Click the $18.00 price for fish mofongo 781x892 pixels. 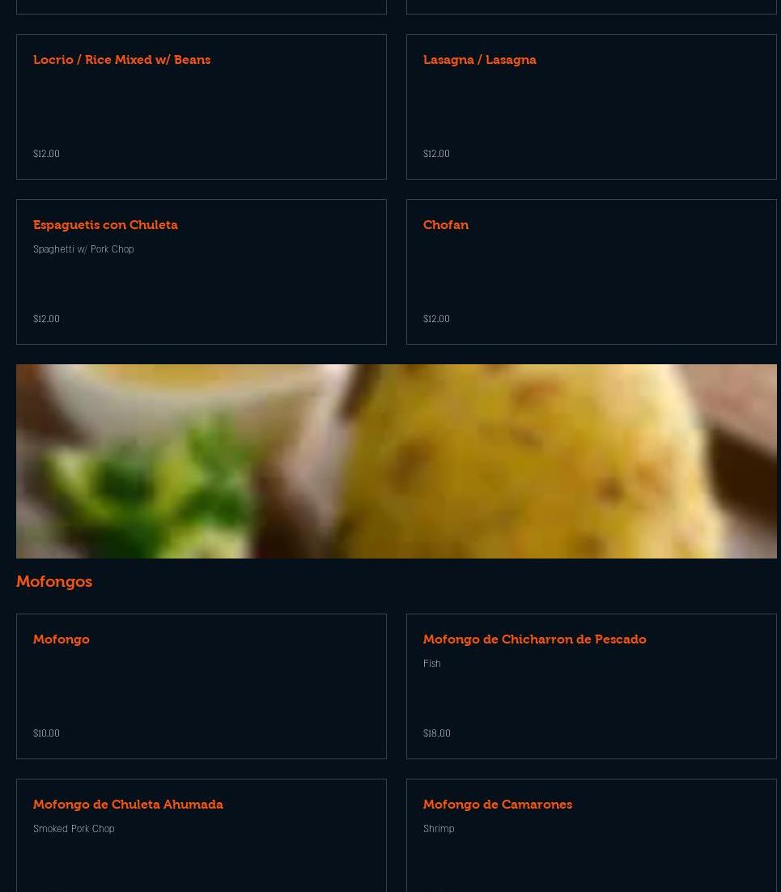click(x=437, y=733)
